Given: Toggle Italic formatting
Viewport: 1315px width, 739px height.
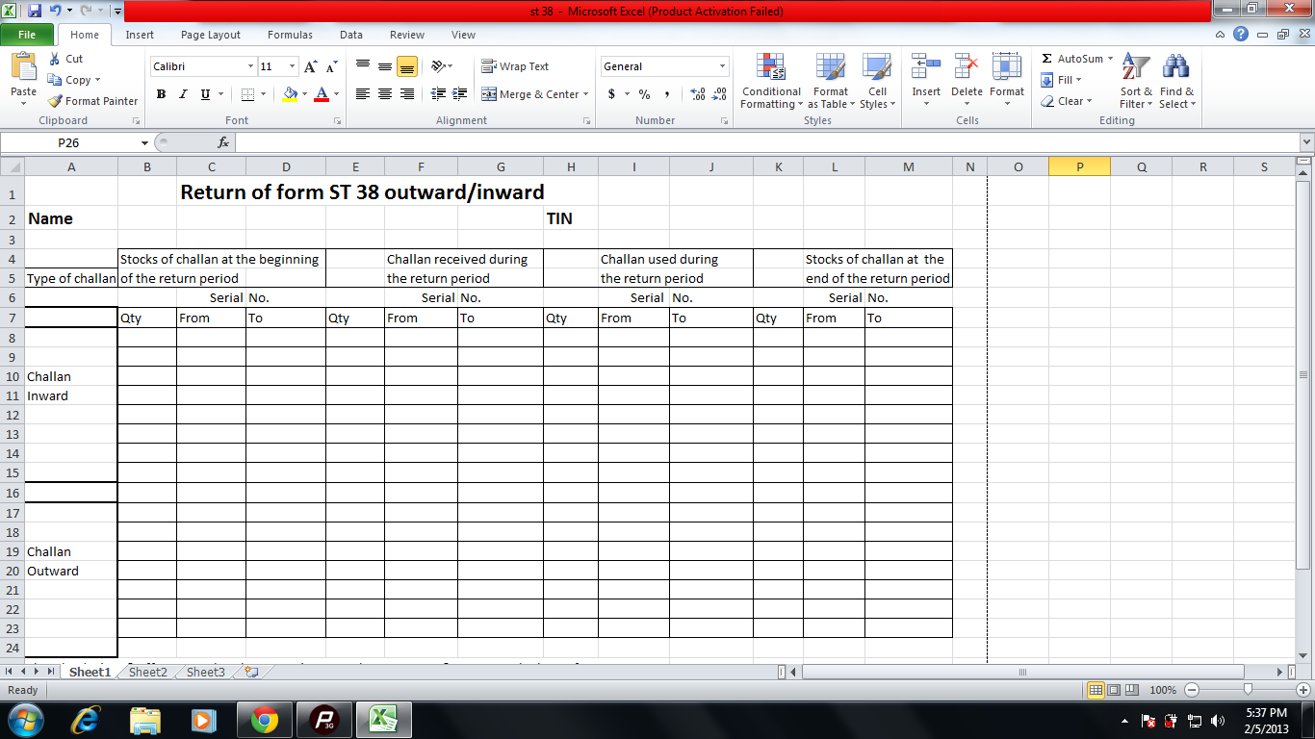Looking at the screenshot, I should pos(183,94).
